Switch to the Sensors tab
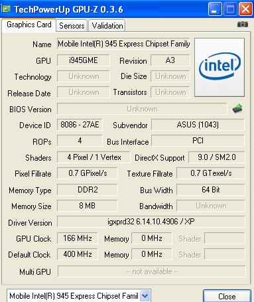 (72, 26)
